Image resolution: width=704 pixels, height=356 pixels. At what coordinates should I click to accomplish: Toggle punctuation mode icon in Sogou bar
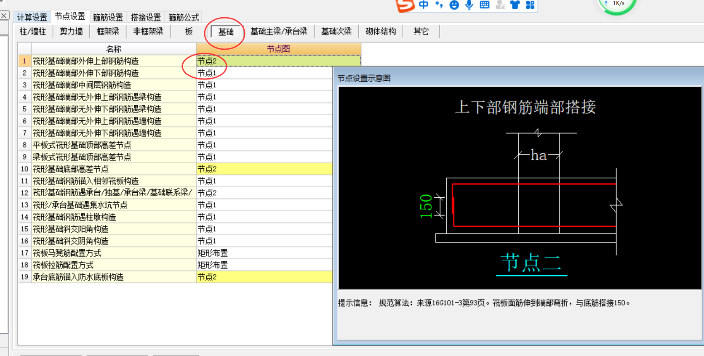439,5
